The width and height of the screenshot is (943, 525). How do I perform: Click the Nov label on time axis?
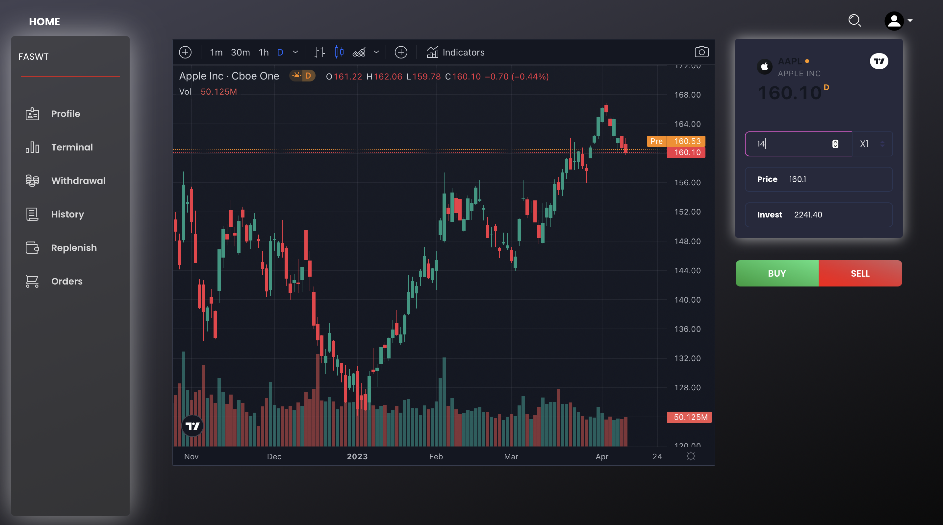[x=191, y=456]
